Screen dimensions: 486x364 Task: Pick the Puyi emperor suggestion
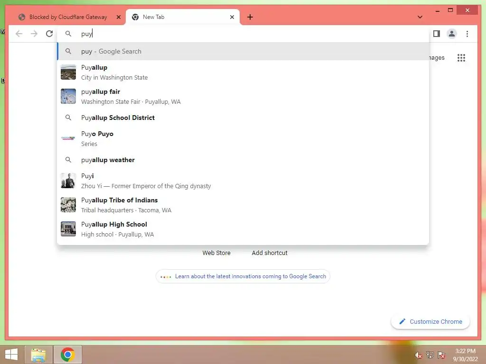(243, 181)
